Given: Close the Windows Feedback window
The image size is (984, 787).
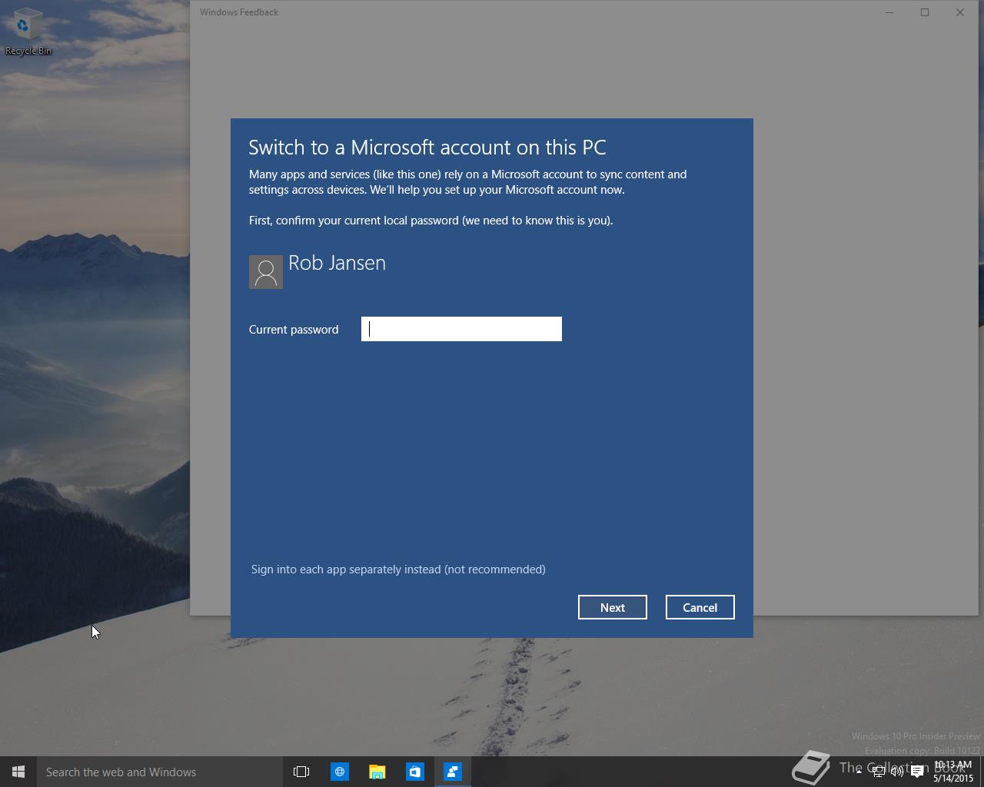Looking at the screenshot, I should 960,12.
